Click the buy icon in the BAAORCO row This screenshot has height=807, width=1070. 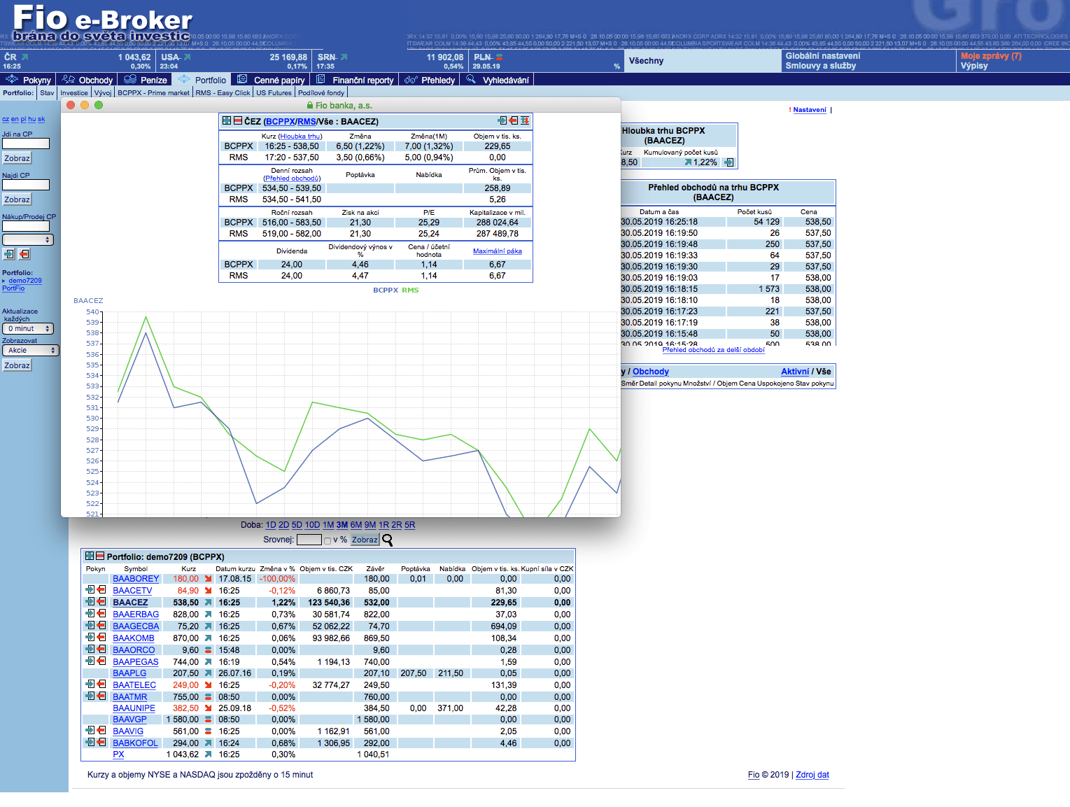pos(90,650)
